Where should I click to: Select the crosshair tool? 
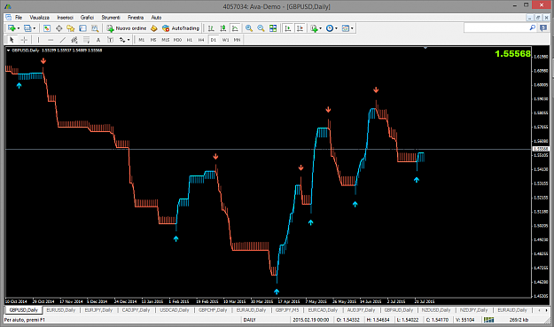(x=24, y=40)
